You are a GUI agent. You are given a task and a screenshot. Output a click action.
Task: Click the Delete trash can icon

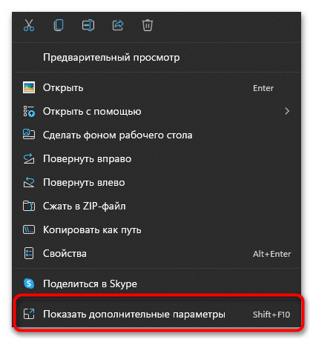coord(148,25)
